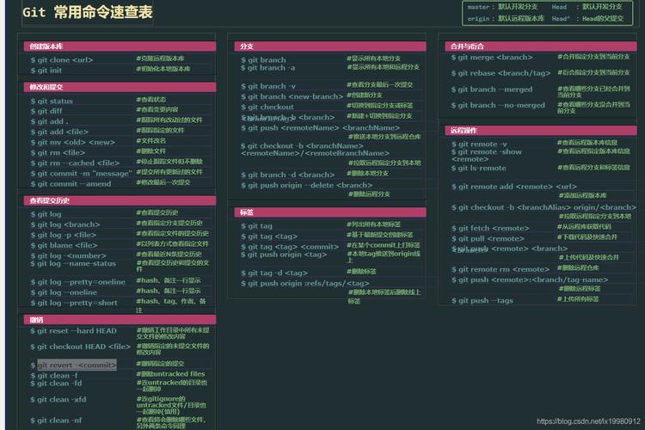The width and height of the screenshot is (645, 430).
Task: Click the command "$ git commit -m "message""
Action: pyautogui.click(x=81, y=174)
